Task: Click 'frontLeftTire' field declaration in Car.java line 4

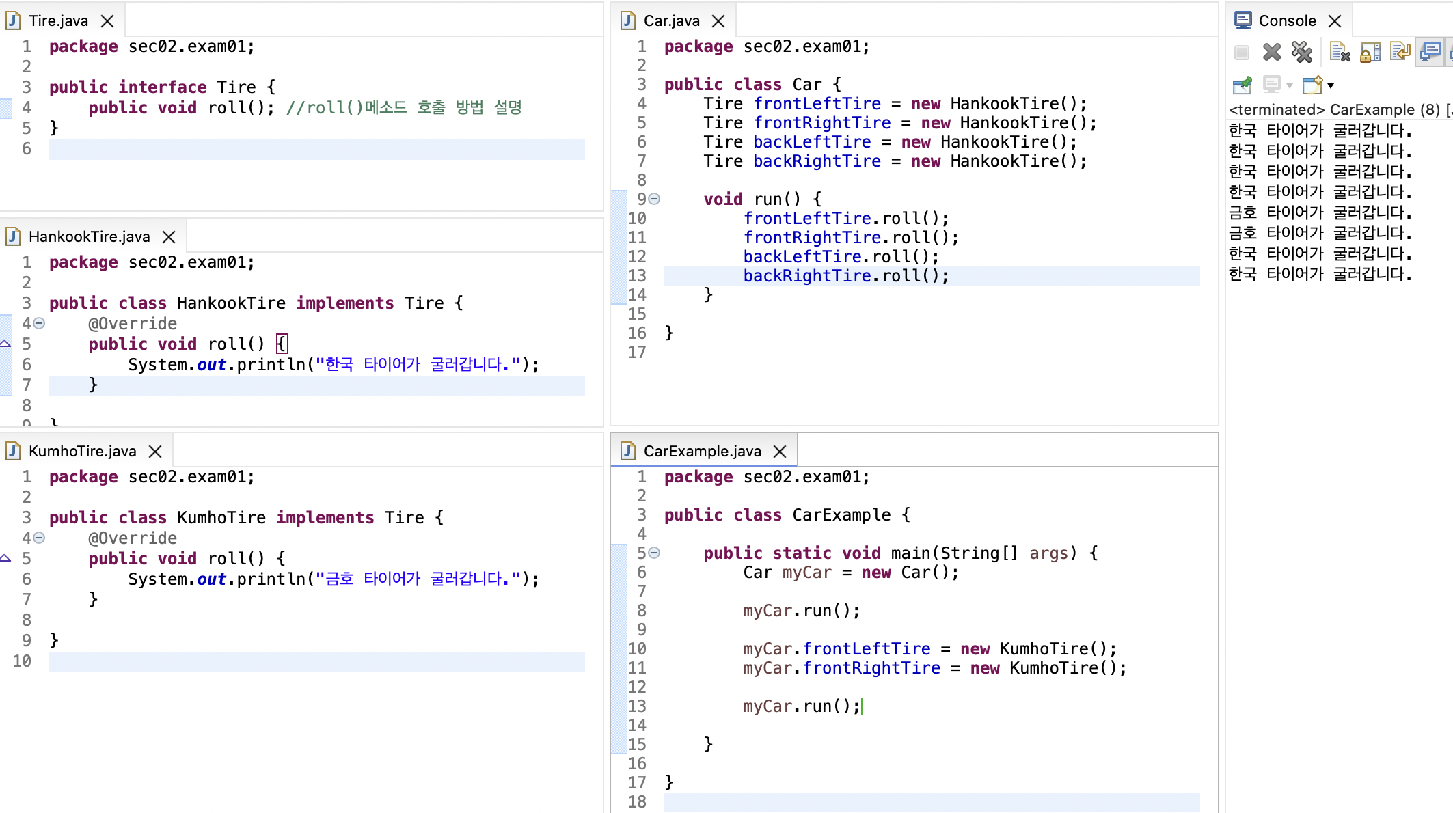Action: pyautogui.click(x=817, y=103)
